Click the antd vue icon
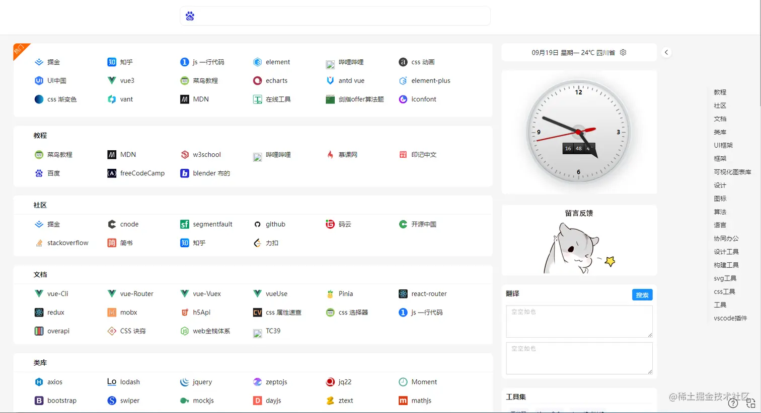Screen dimensions: 761x413 (x=330, y=80)
